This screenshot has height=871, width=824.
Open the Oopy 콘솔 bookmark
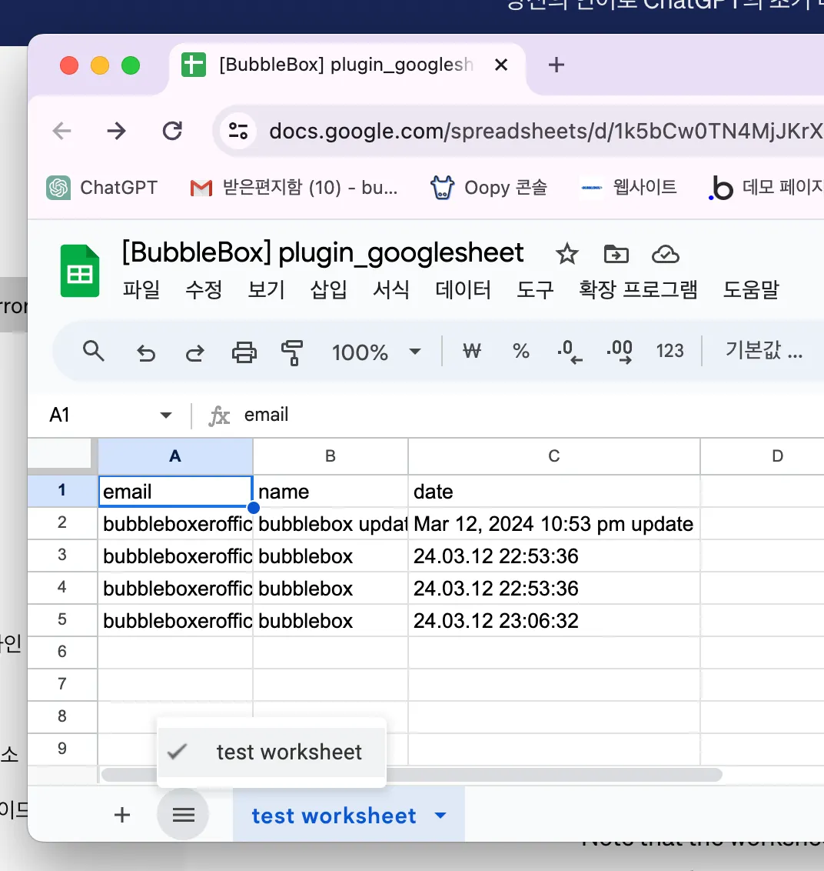point(489,188)
